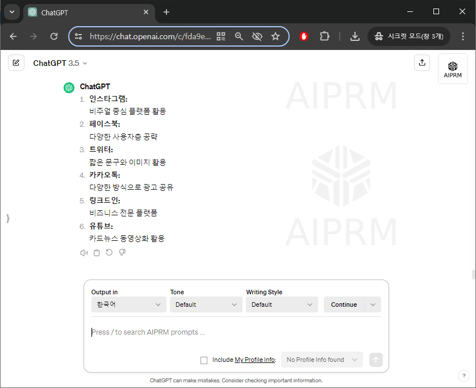The image size is (476, 388).
Task: Click the text 짧은 문구와 이미지 활용
Action: pos(128,162)
